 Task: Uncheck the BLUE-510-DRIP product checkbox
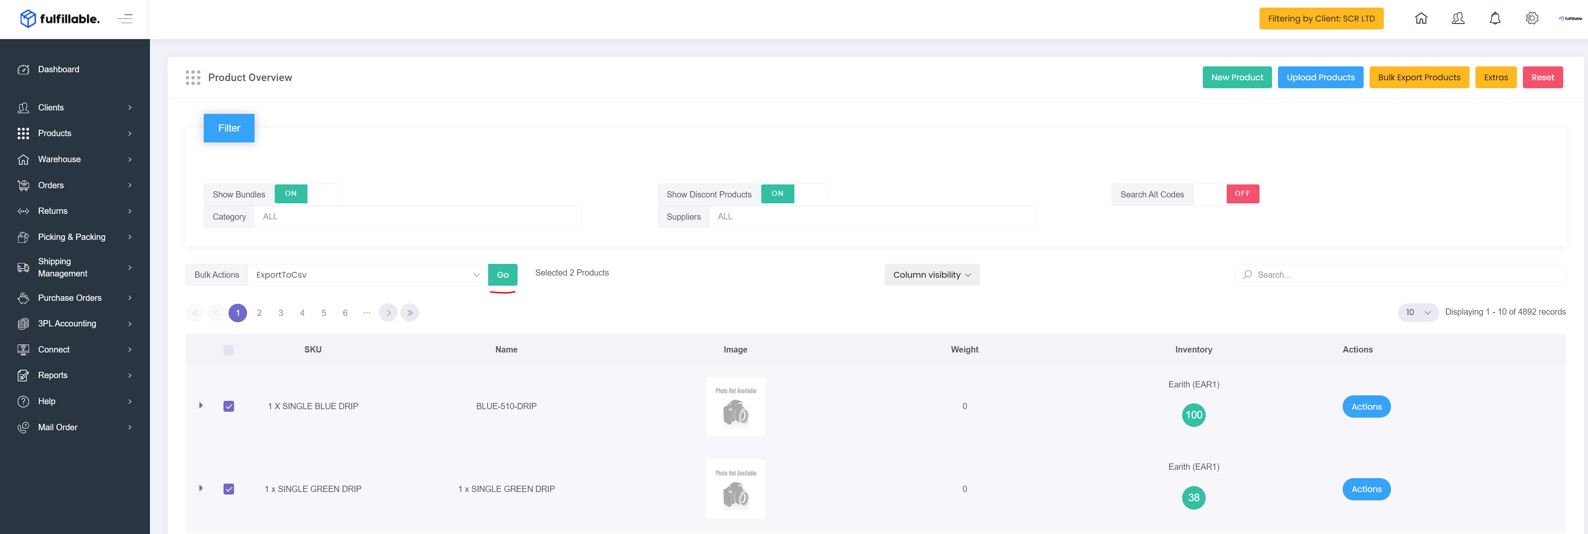click(x=229, y=406)
